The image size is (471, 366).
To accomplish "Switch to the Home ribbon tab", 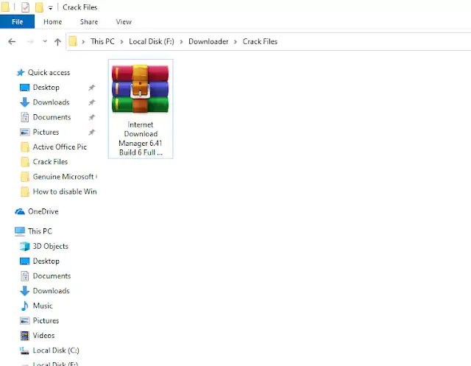I will [52, 21].
